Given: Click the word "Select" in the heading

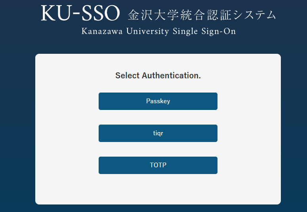Looking at the screenshot, I should 127,76.
